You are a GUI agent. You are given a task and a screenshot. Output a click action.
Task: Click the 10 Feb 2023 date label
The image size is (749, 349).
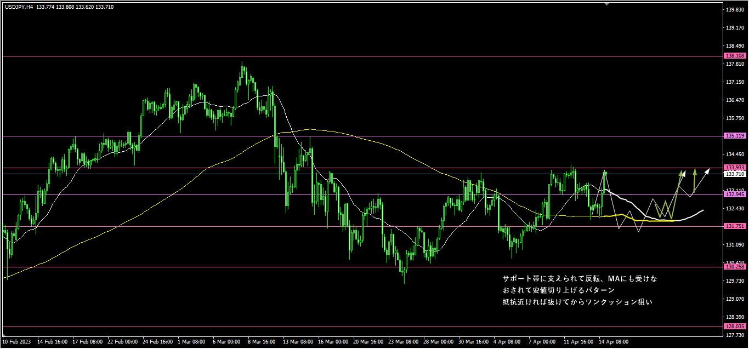pos(17,341)
